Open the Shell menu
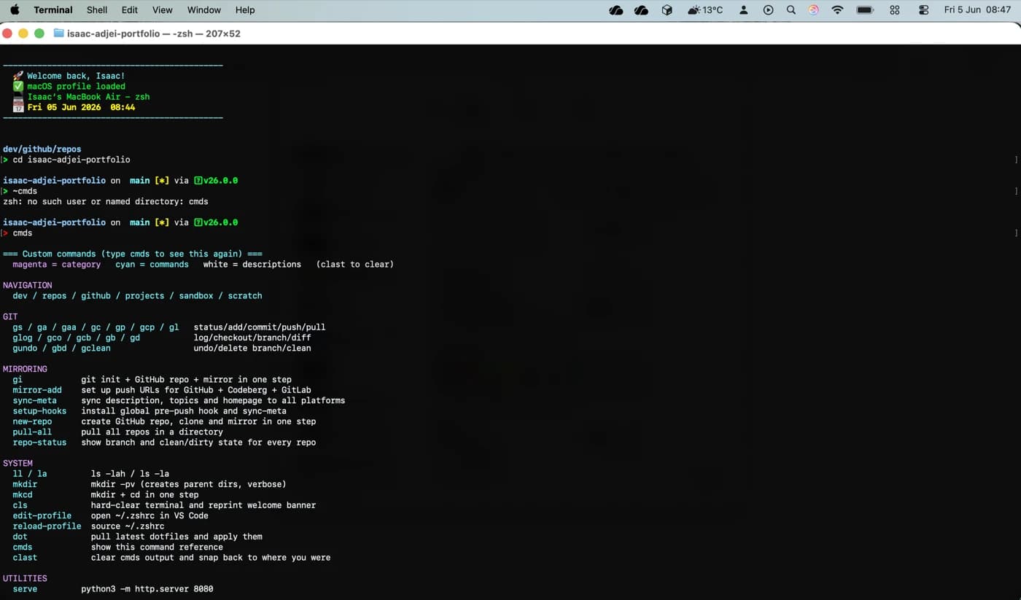This screenshot has width=1021, height=600. pos(97,10)
